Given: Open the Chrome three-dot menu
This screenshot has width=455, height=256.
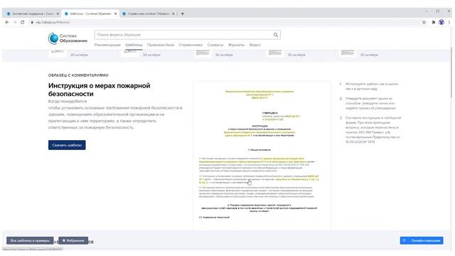Looking at the screenshot, I should (449, 22).
